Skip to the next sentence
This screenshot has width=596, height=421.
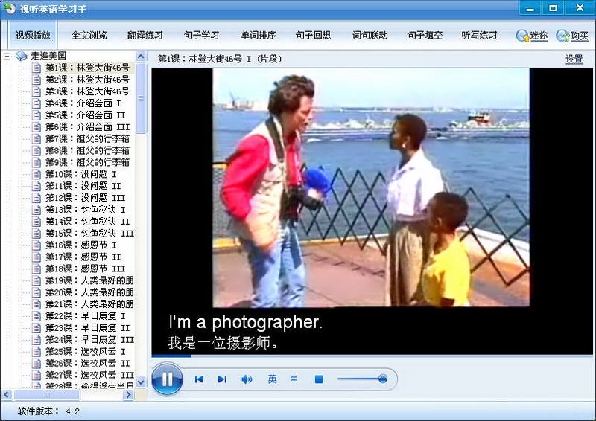tap(222, 379)
